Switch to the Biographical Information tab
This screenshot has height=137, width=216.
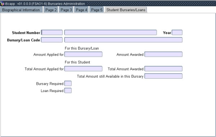[x=21, y=10]
